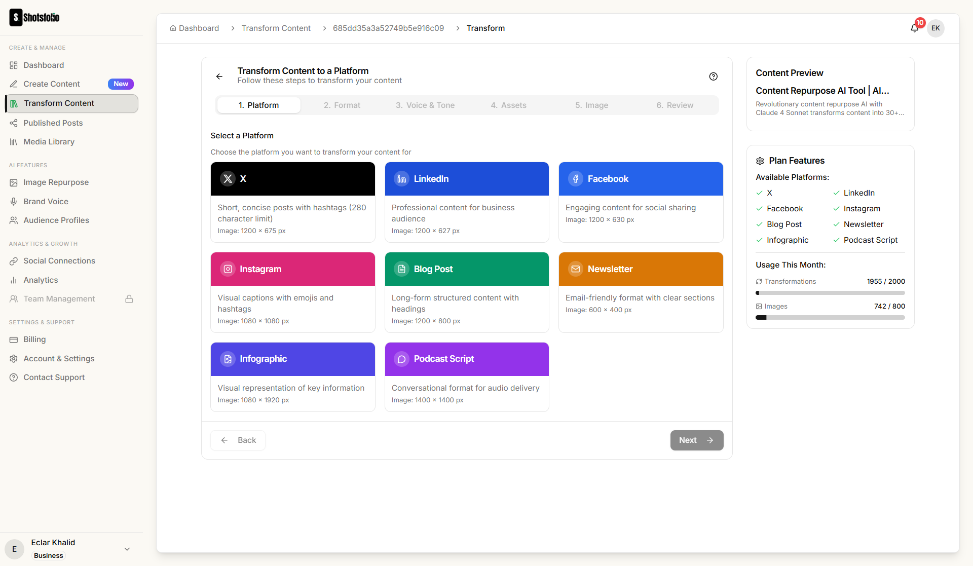This screenshot has width=973, height=566.
Task: Click Newsletter in Available Platforms list
Action: click(x=864, y=224)
